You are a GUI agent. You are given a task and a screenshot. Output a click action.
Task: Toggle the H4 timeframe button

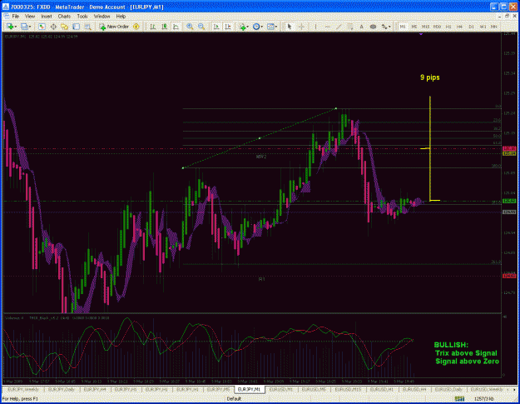pyautogui.click(x=459, y=27)
